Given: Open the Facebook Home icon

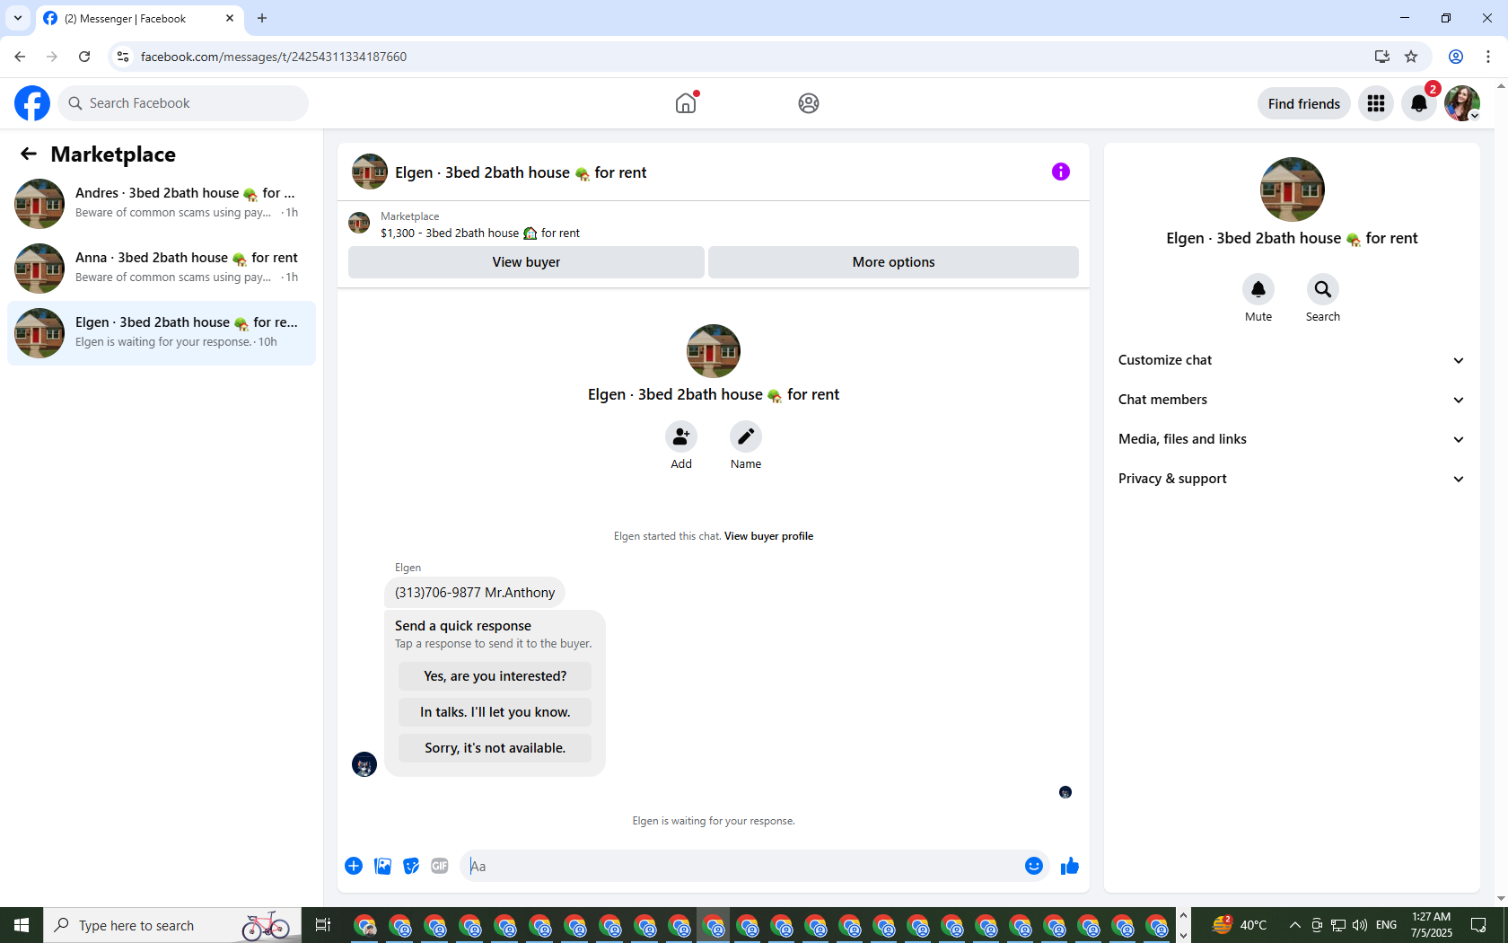Looking at the screenshot, I should click(x=686, y=103).
